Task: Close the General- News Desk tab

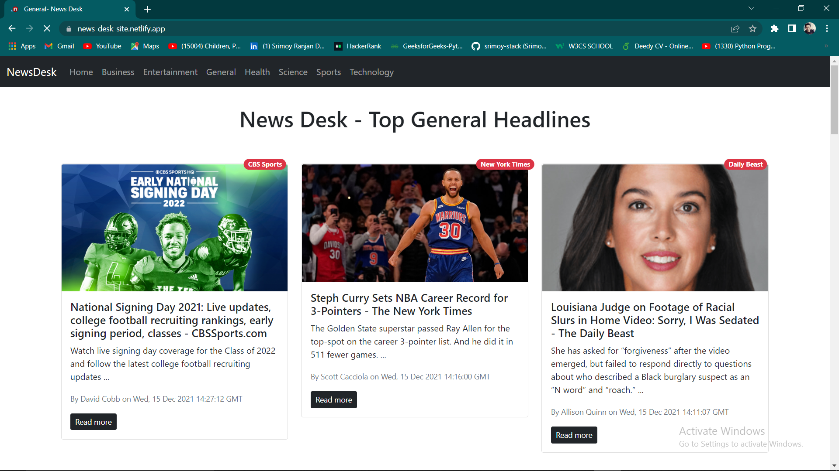Action: 127,9
